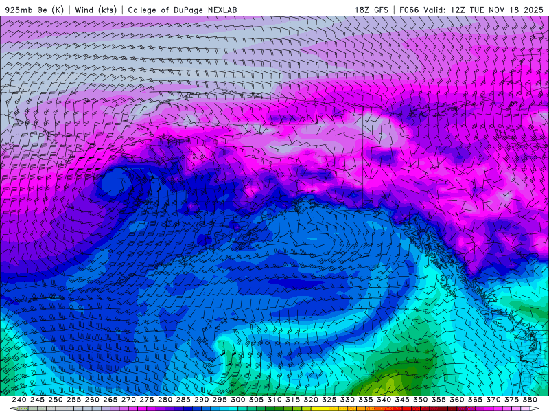Click the 'Wind (kts)' title label
This screenshot has width=549, height=412.
tap(96, 10)
